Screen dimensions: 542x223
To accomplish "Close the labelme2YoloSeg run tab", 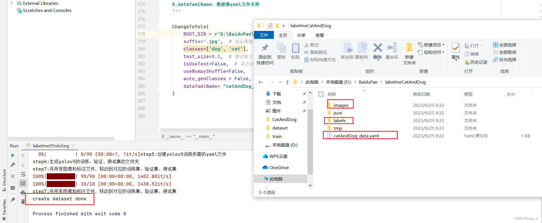I will tap(73, 146).
